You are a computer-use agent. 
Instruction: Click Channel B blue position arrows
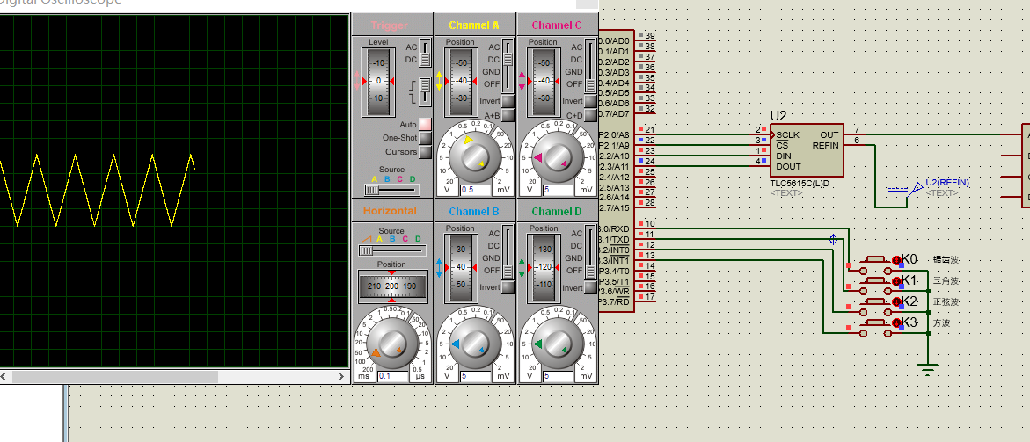tap(439, 267)
